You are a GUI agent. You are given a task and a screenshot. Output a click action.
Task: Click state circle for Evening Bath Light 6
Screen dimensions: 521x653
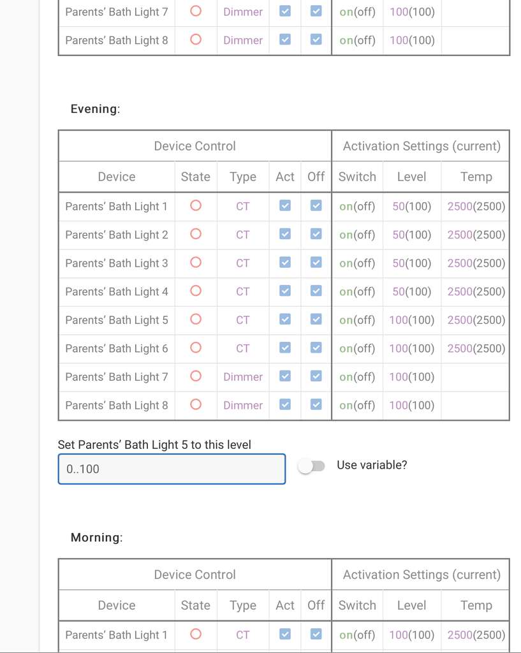(x=196, y=348)
